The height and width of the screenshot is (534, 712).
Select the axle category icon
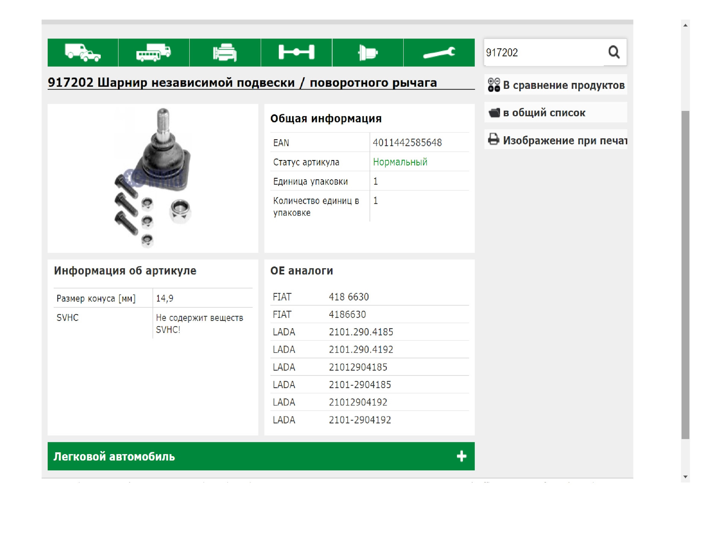pyautogui.click(x=296, y=53)
